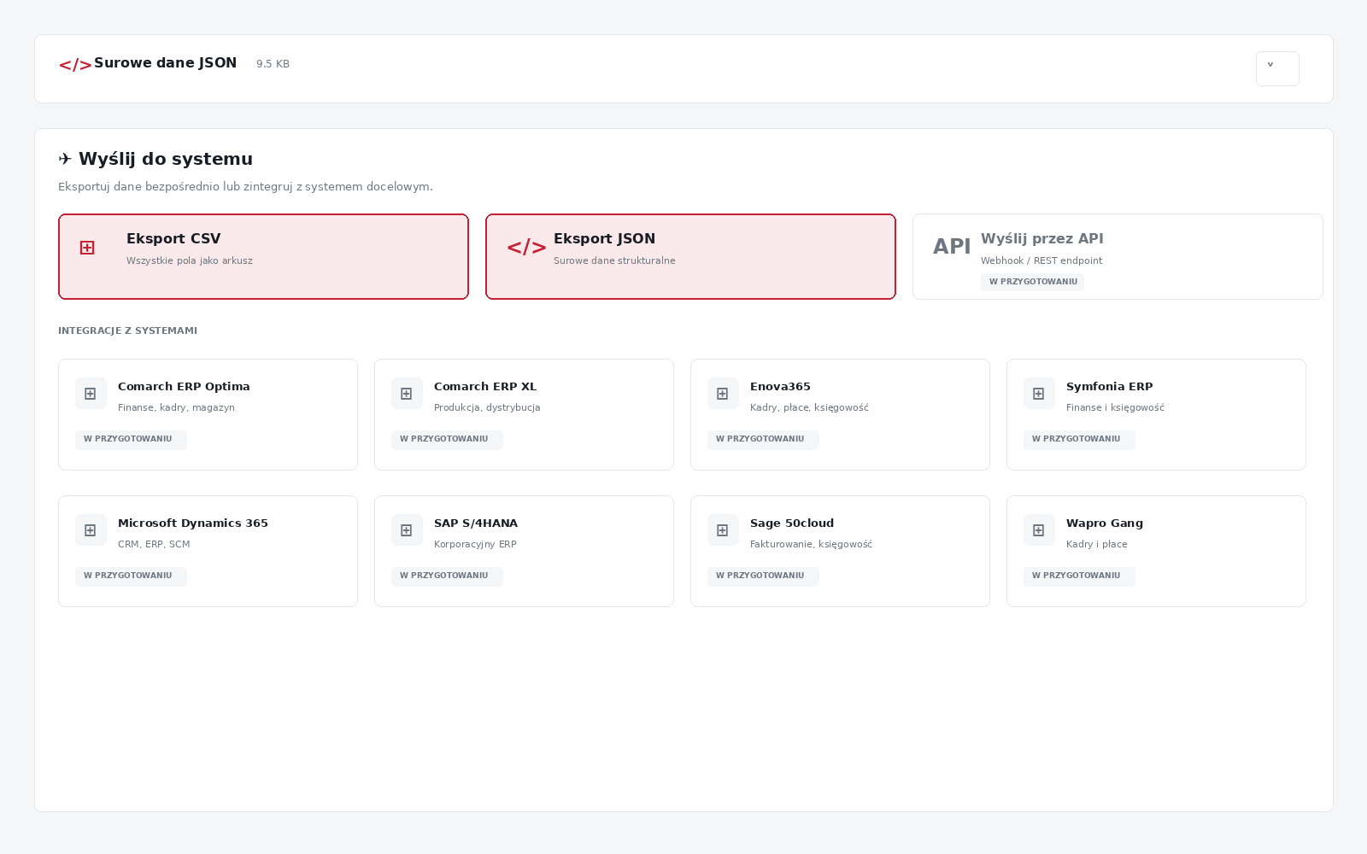
Task: Click the Eksportuj dane bezpośrednio description text
Action: [245, 187]
